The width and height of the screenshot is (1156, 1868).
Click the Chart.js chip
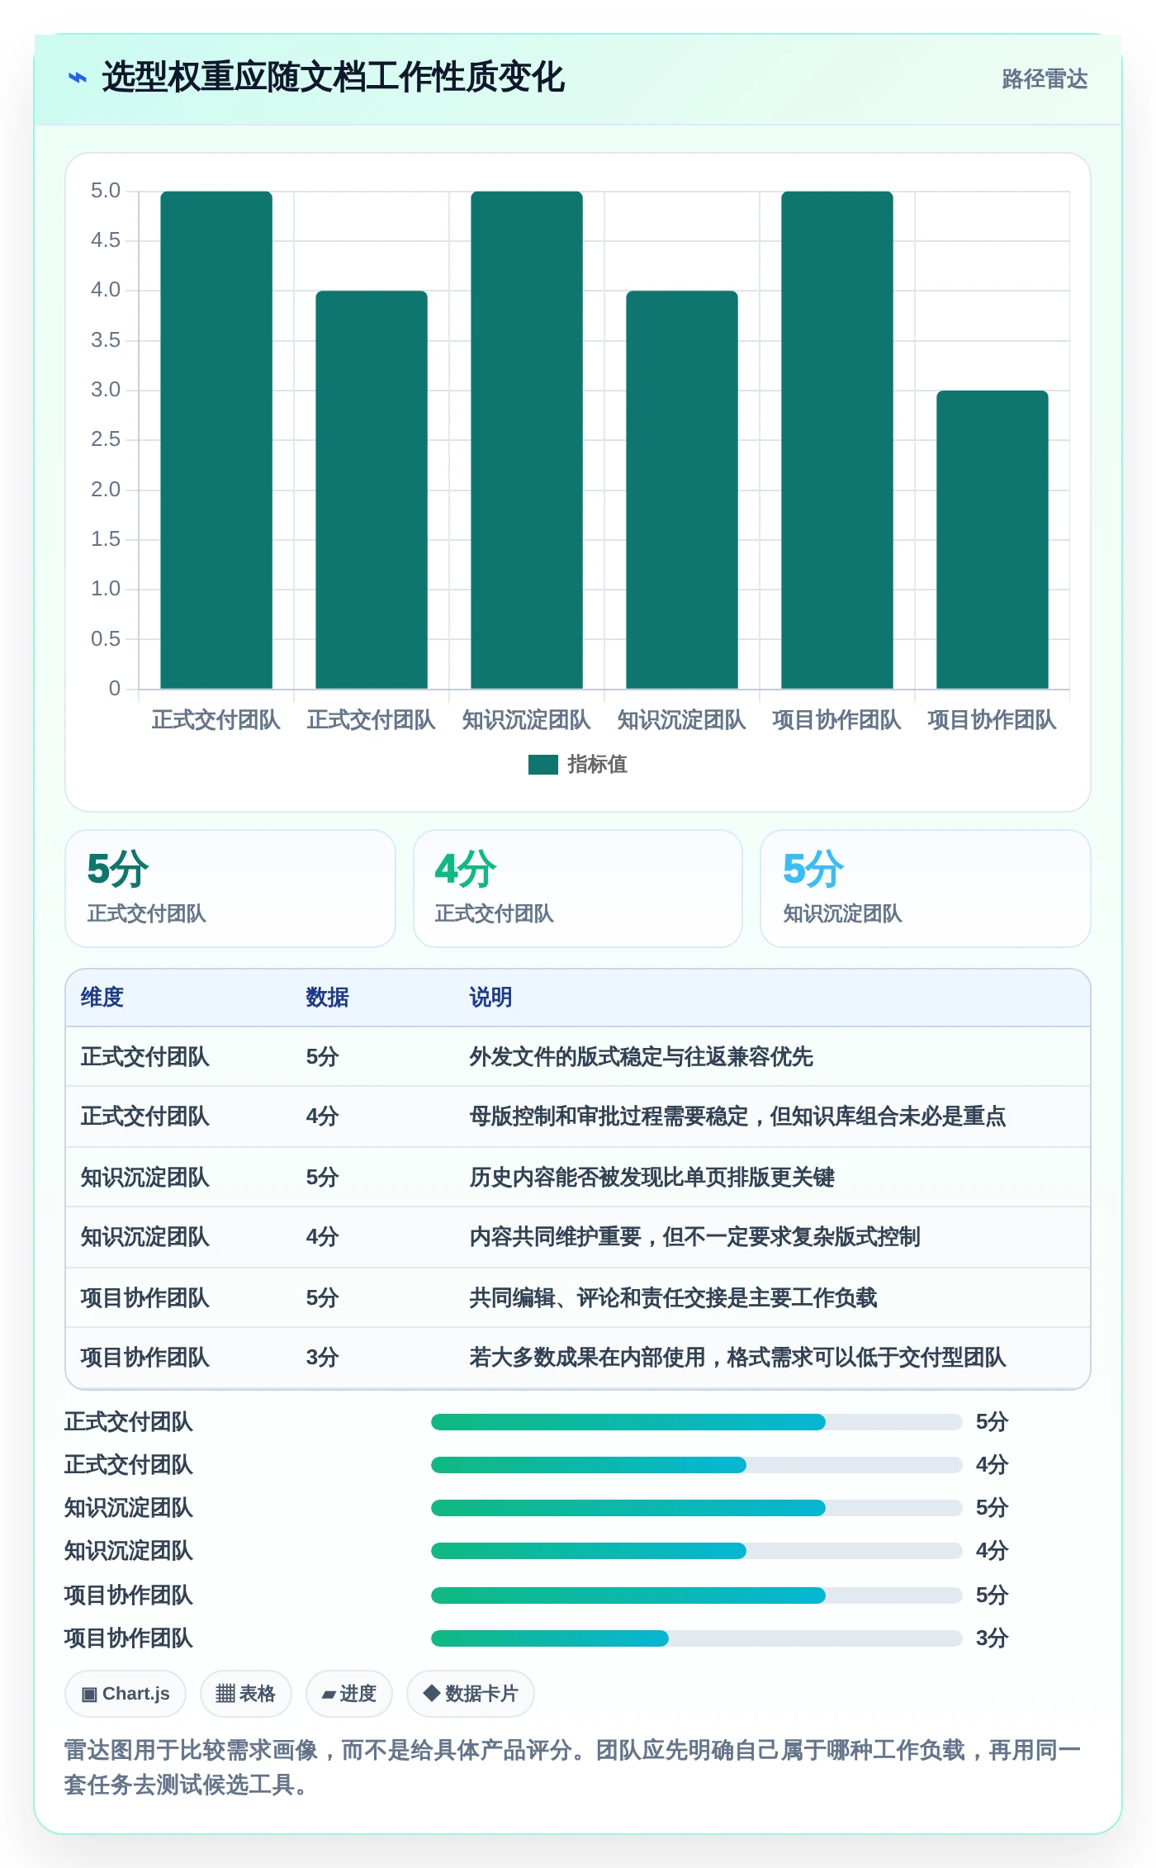126,1694
